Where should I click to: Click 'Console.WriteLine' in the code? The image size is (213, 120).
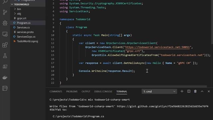93,71
